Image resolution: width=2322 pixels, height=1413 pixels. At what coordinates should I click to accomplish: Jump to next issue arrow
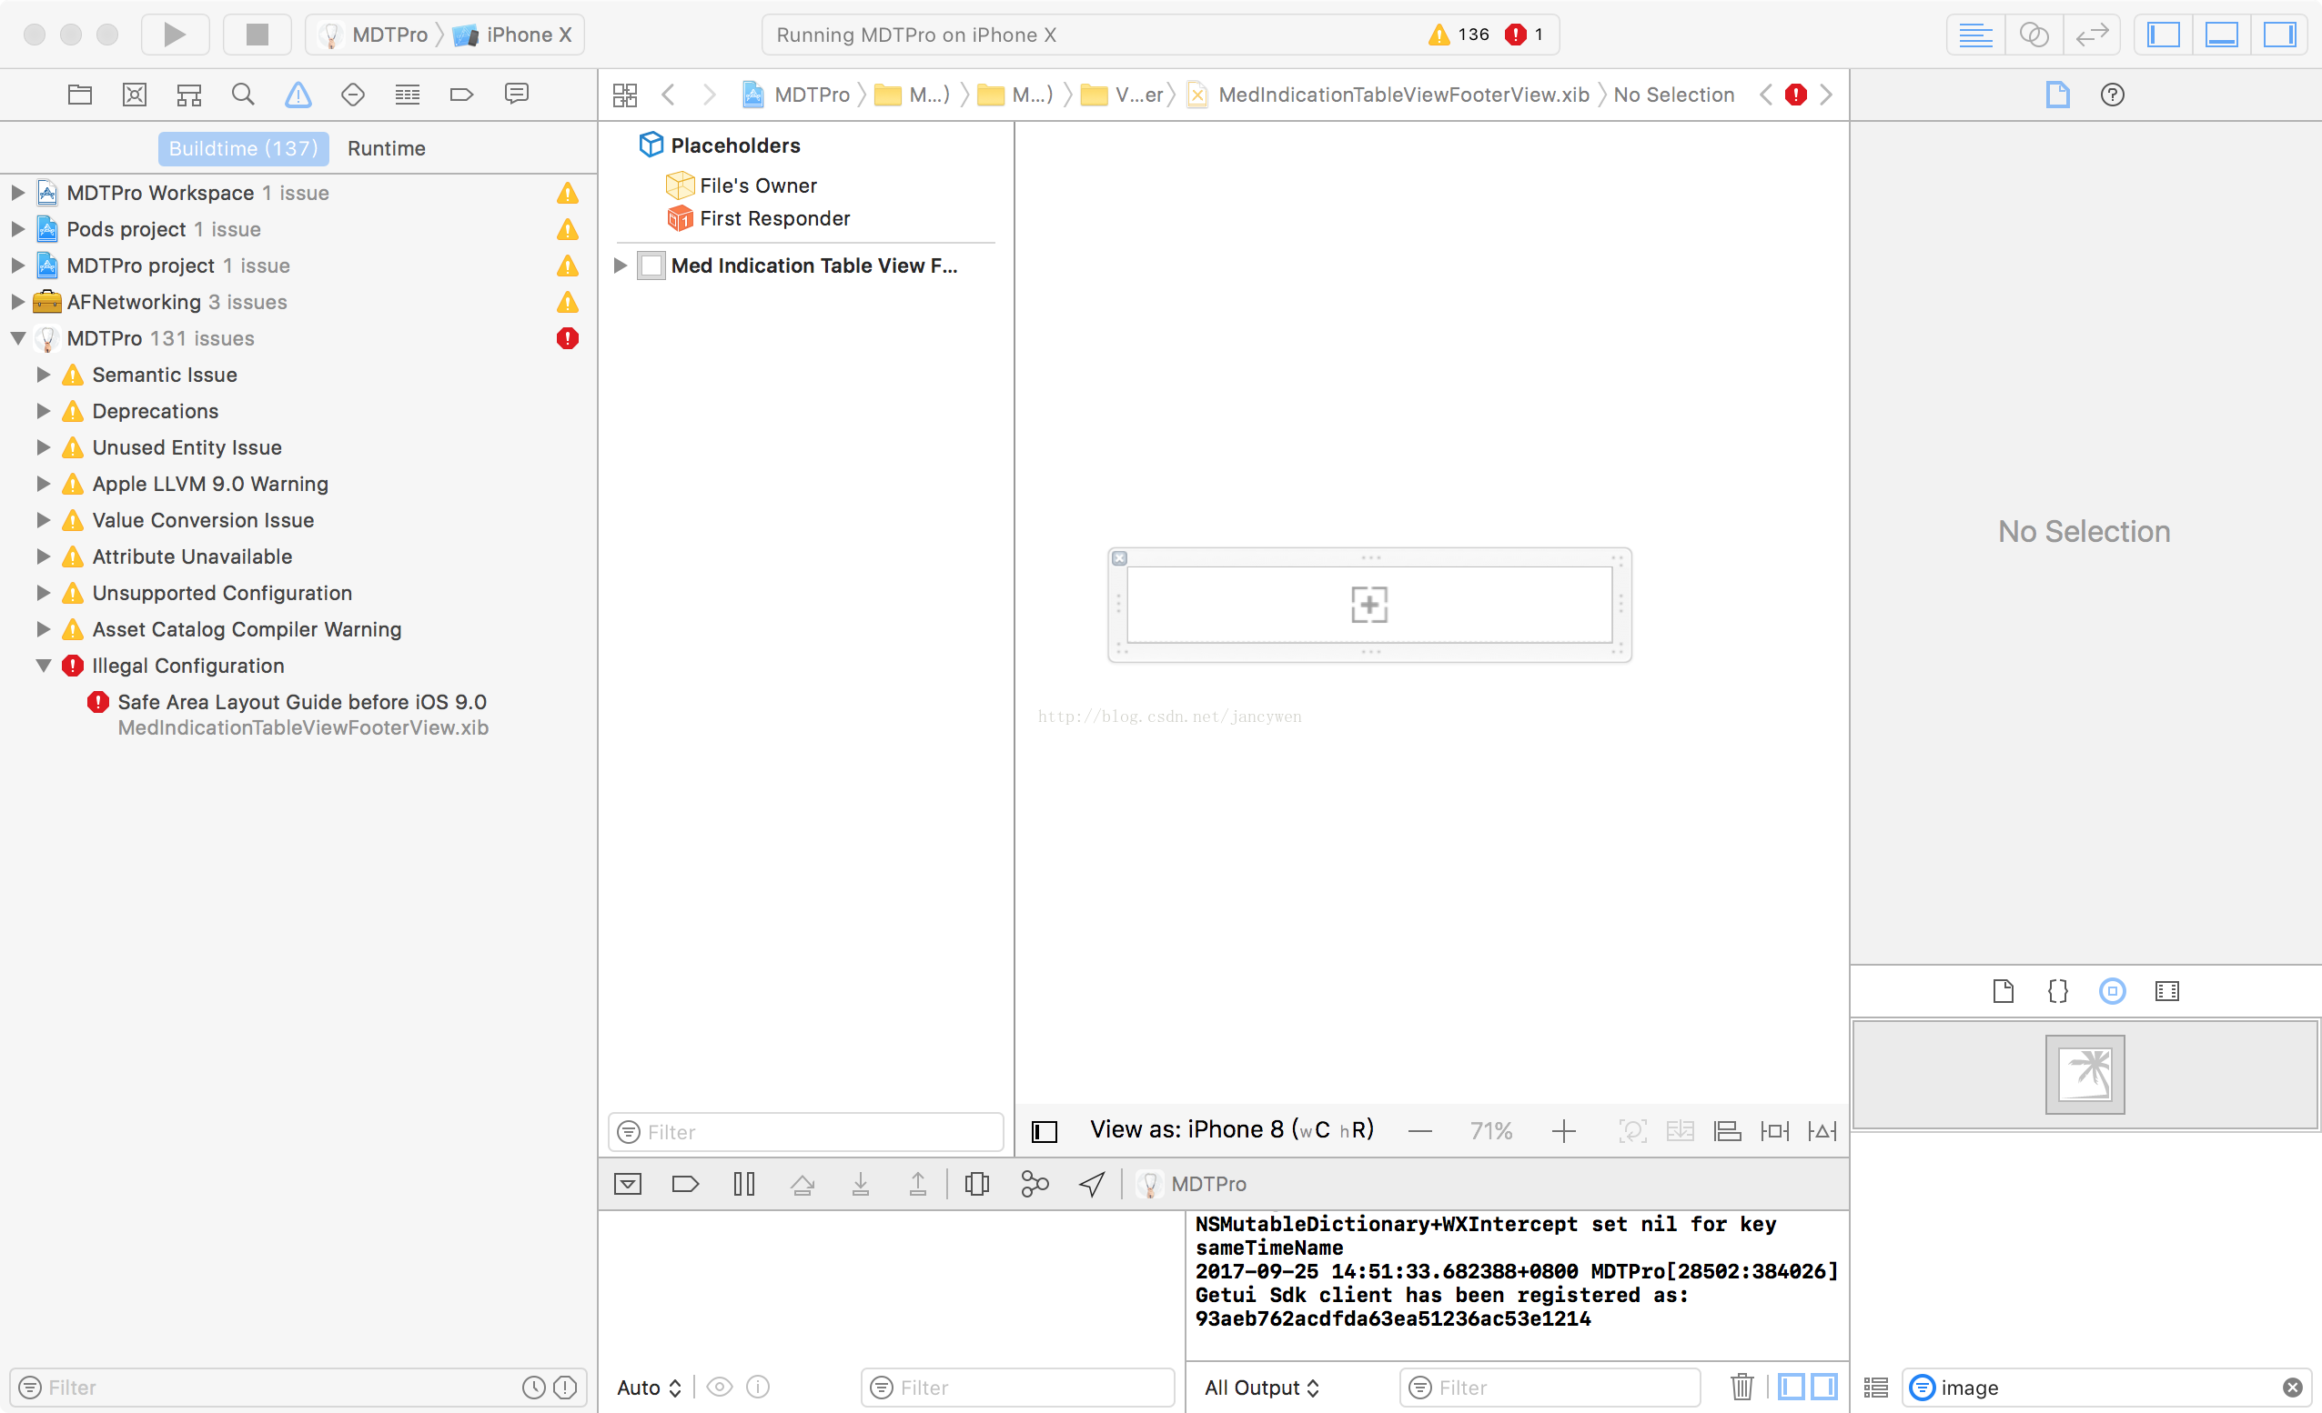point(1826,95)
